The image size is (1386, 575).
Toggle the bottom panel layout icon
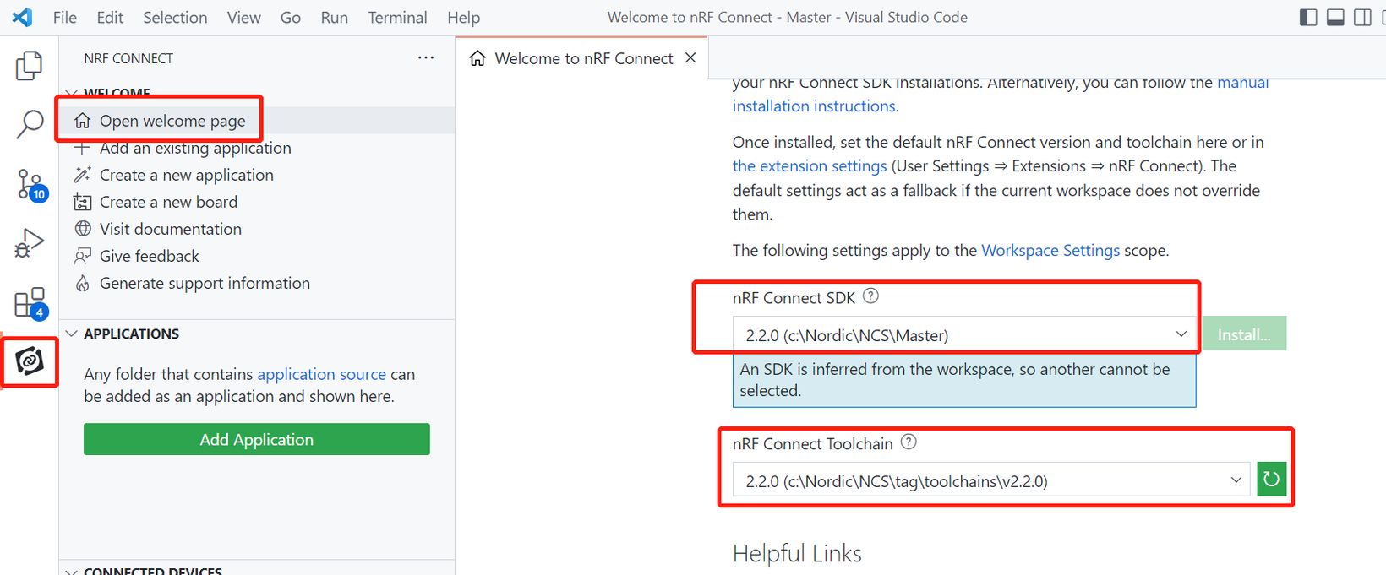coord(1335,18)
